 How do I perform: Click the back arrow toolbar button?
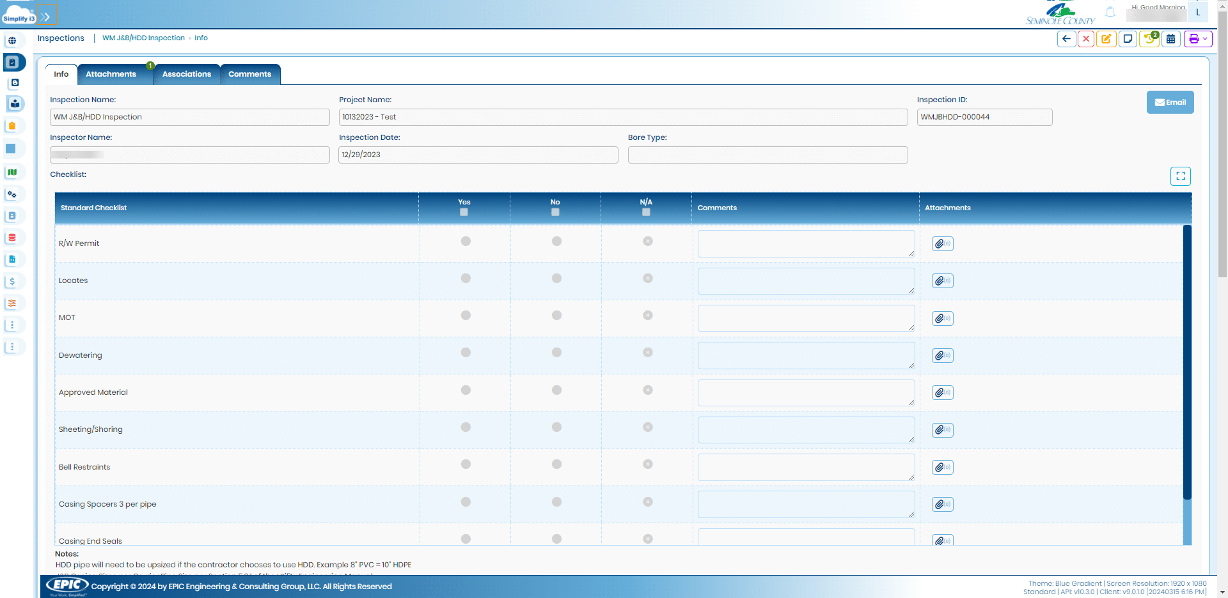click(1066, 39)
